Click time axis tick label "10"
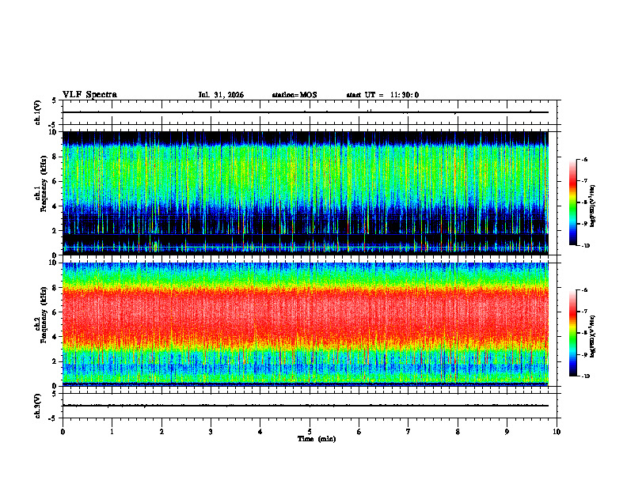This screenshot has width=627, height=484. click(x=557, y=432)
